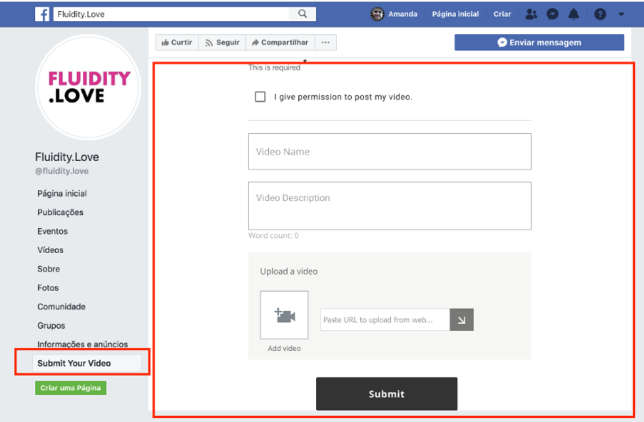Click the Curtir like button

coord(177,43)
